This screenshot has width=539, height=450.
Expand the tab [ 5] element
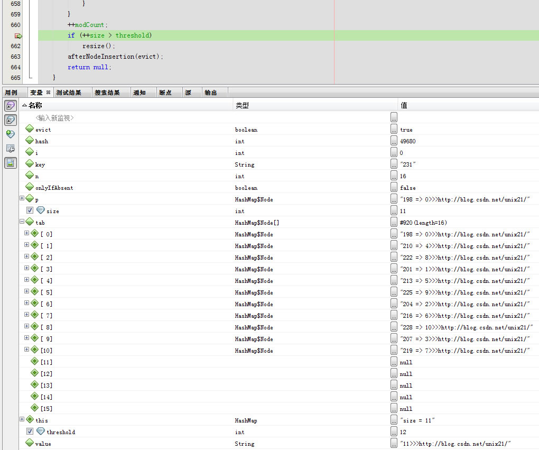coord(27,291)
